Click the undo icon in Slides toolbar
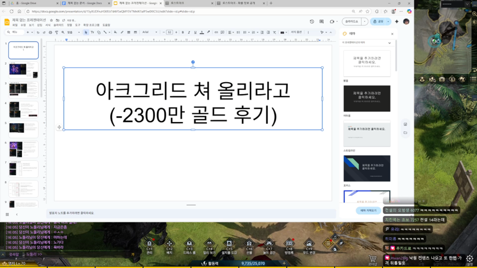477x268 pixels. [x=38, y=32]
